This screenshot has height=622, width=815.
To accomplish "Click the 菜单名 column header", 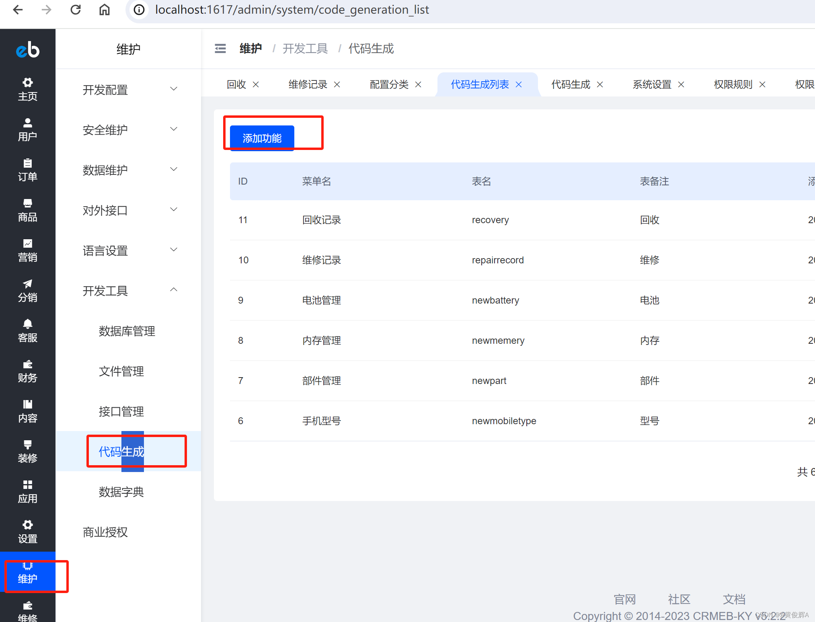I will point(316,181).
